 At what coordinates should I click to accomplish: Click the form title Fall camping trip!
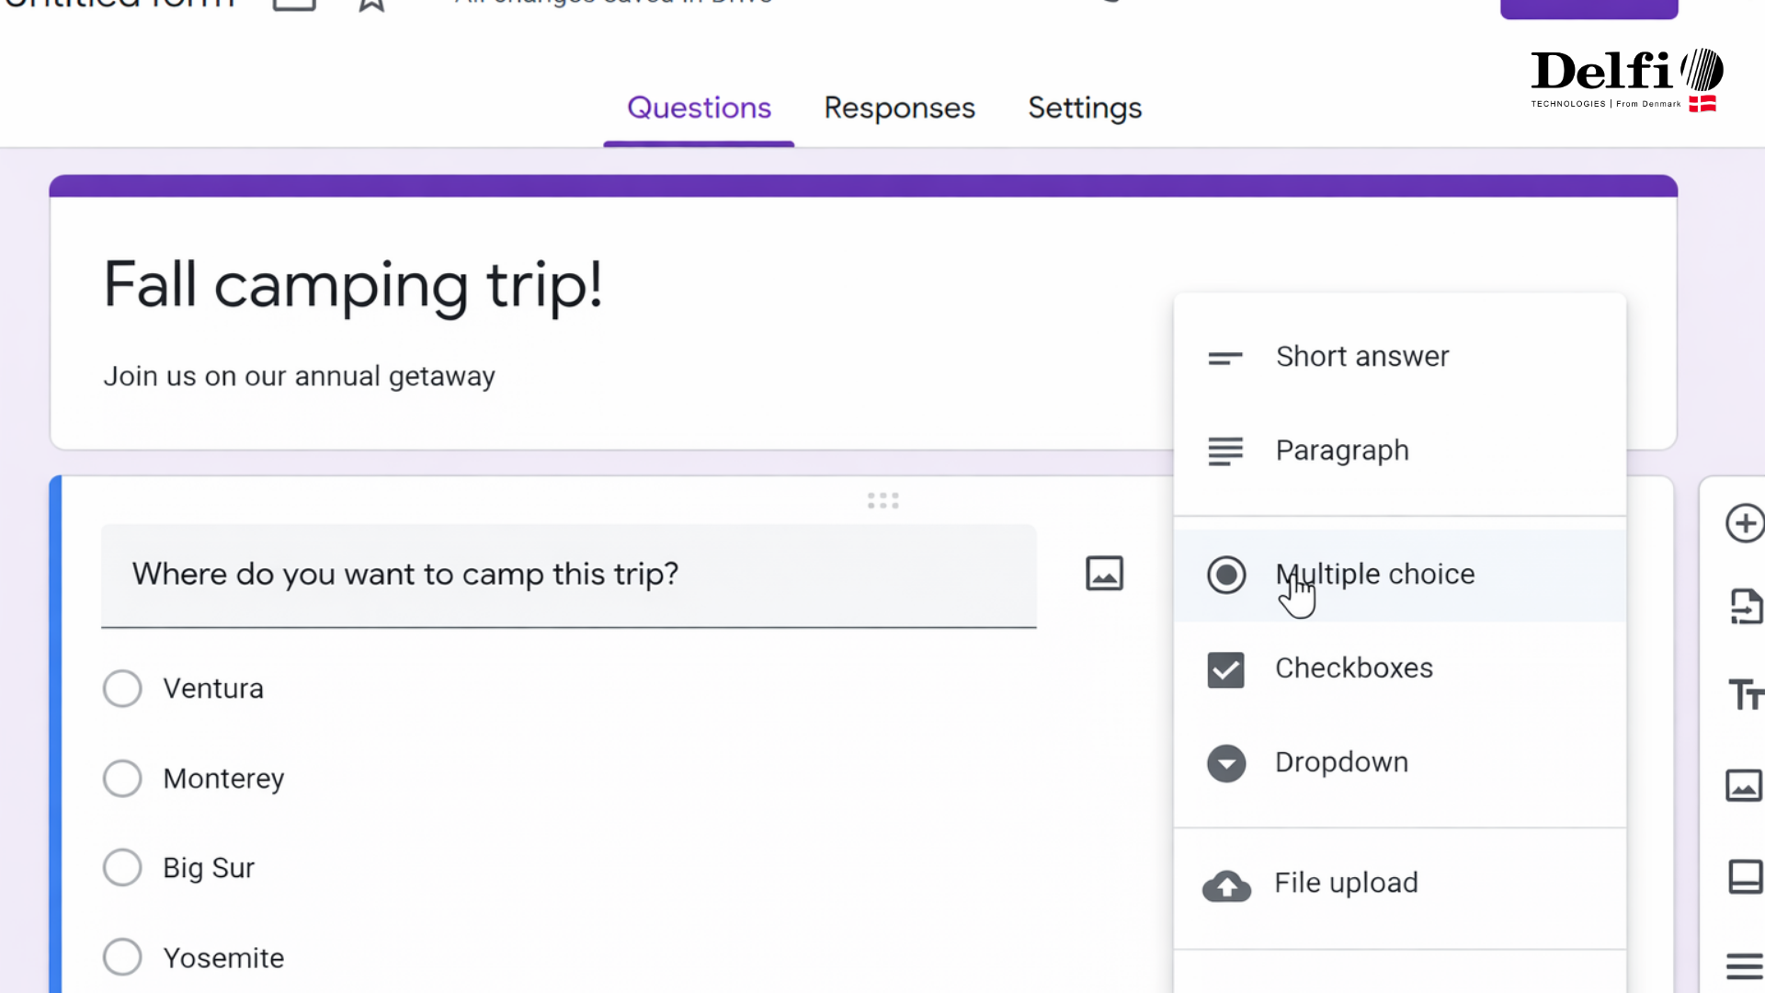pyautogui.click(x=353, y=285)
